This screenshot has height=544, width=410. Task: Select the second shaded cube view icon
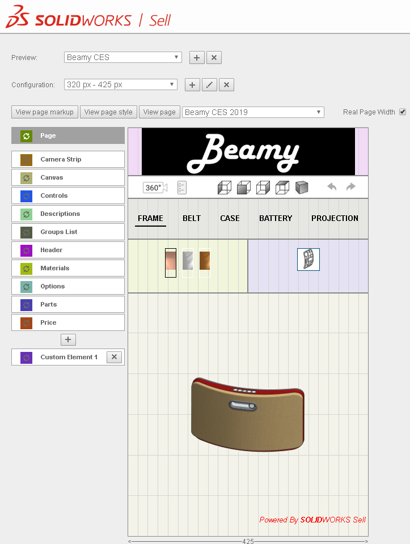244,188
